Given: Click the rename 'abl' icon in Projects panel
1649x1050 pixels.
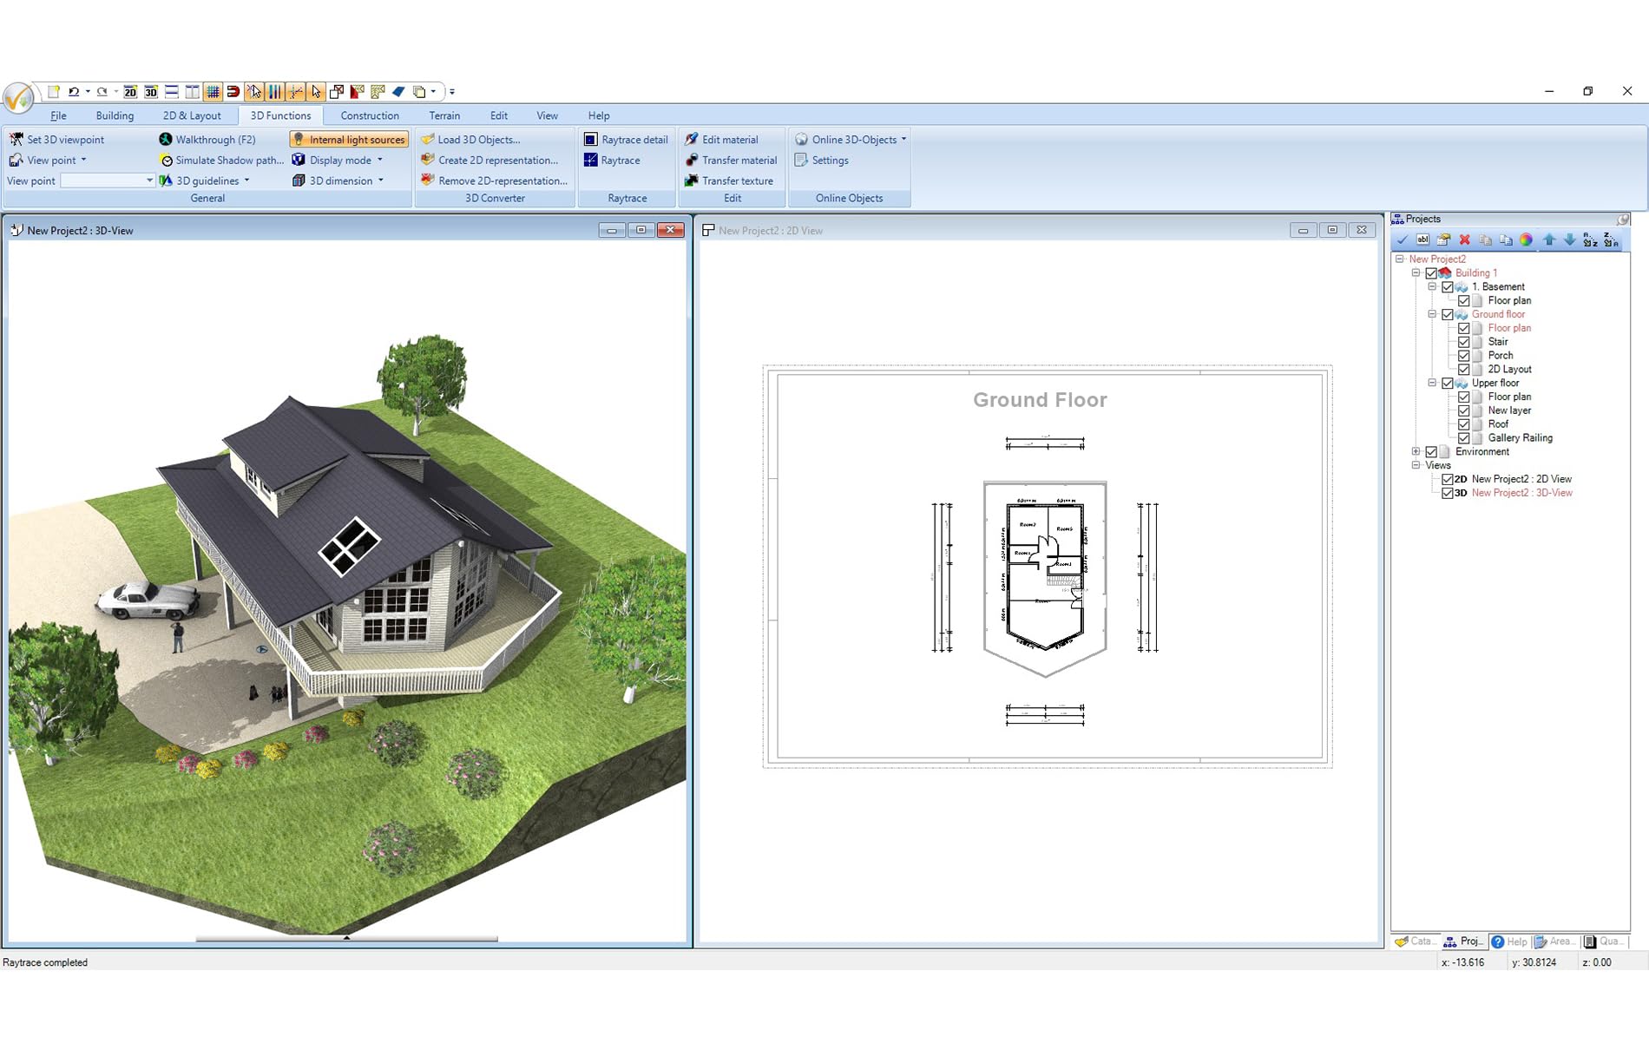Looking at the screenshot, I should coord(1422,240).
